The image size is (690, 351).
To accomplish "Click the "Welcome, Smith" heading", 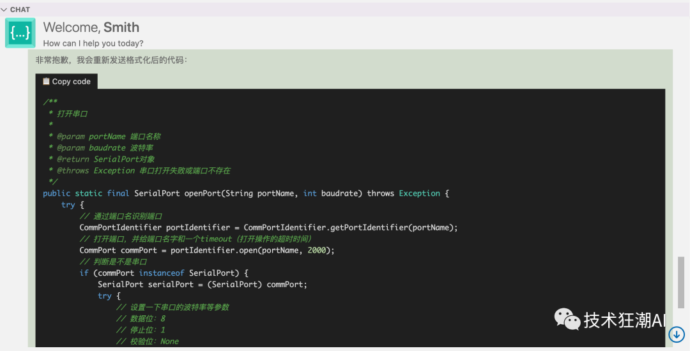I will pos(91,27).
